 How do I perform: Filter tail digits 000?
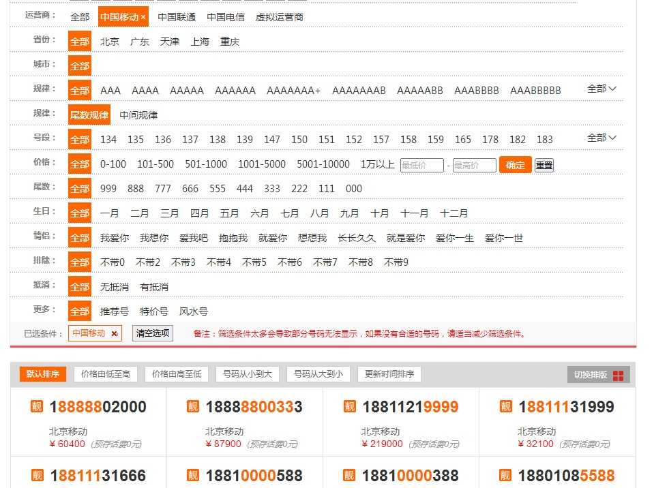tap(354, 189)
